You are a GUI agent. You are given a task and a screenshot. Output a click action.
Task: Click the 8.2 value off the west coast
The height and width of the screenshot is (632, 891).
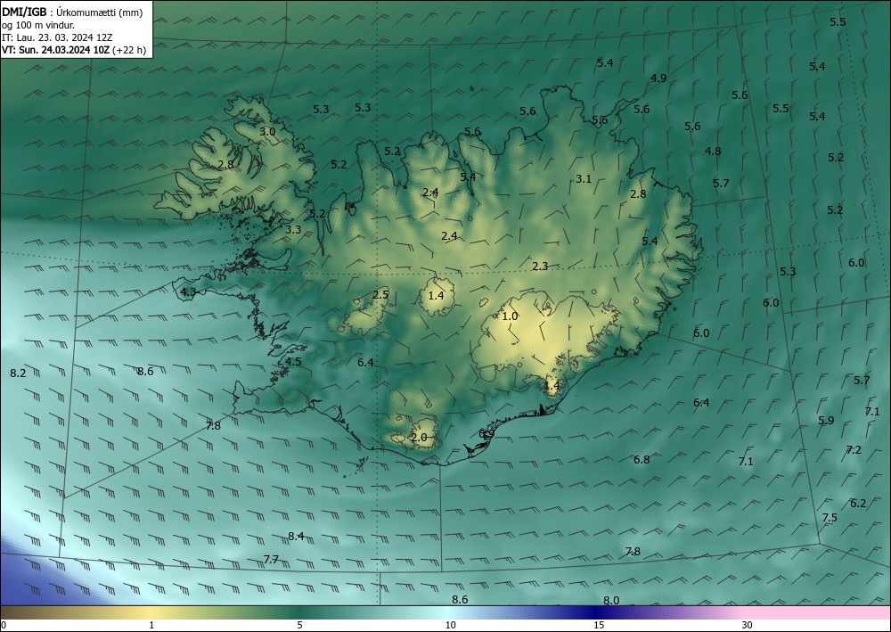point(18,373)
